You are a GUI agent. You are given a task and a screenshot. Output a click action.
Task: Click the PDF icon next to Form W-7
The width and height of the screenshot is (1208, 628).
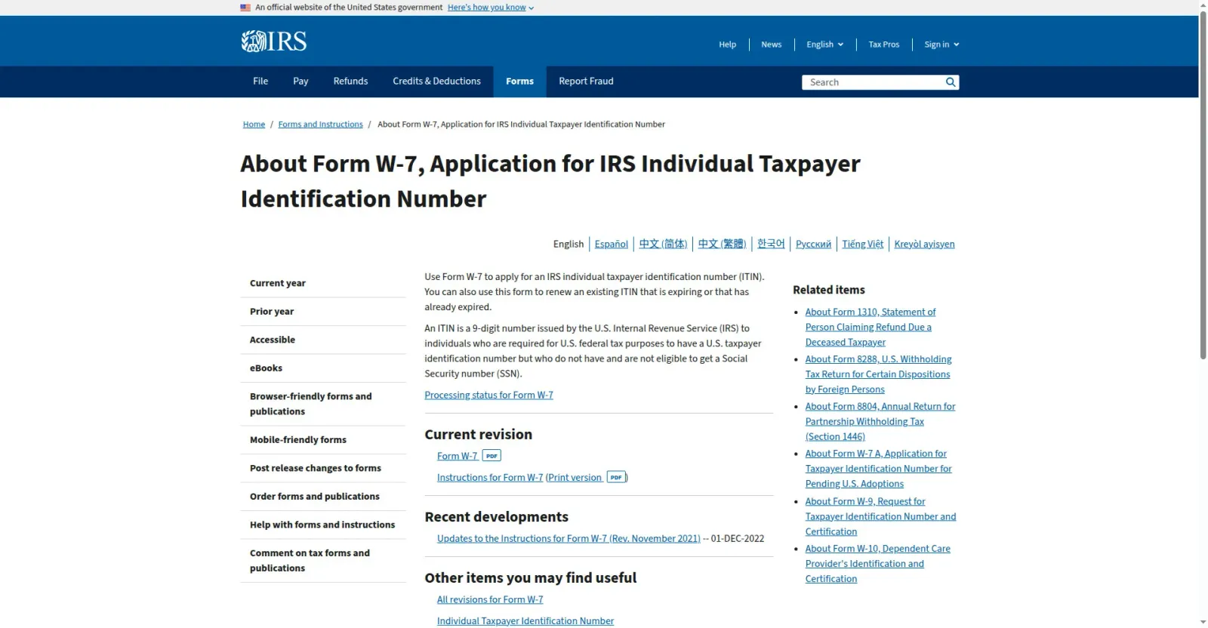tap(492, 456)
